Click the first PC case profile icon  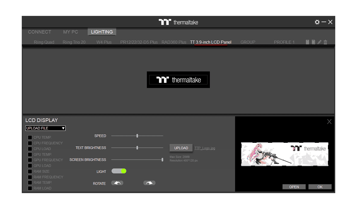pos(307,42)
